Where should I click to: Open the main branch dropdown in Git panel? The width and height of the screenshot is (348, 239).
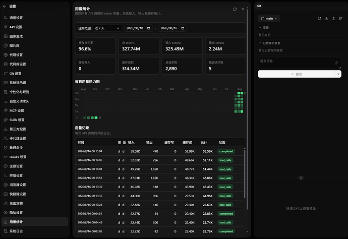click(x=269, y=19)
